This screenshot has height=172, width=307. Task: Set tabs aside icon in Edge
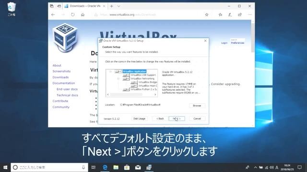tap(59, 6)
